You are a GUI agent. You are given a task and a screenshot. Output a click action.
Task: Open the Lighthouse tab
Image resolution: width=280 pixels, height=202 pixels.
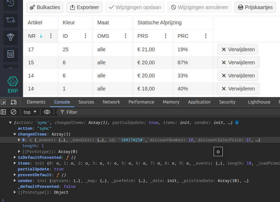point(259,102)
